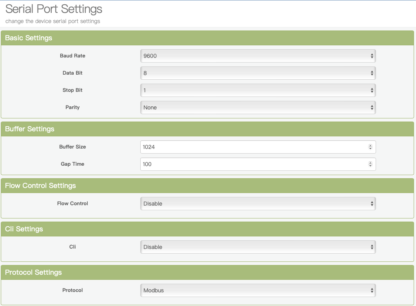The image size is (416, 306).
Task: Click the Buffer Size label
Action: pyautogui.click(x=72, y=147)
